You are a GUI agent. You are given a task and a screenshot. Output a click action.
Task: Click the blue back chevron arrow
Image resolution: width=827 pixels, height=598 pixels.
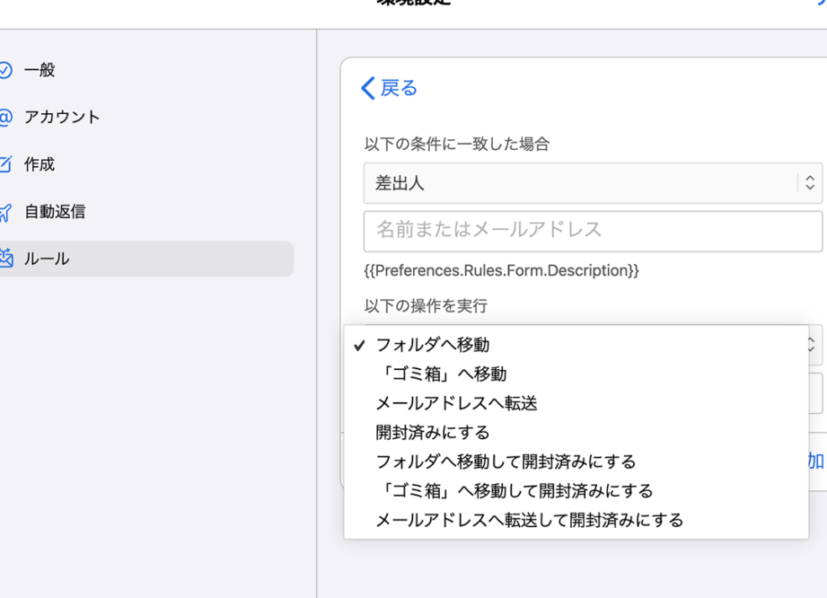[x=367, y=88]
